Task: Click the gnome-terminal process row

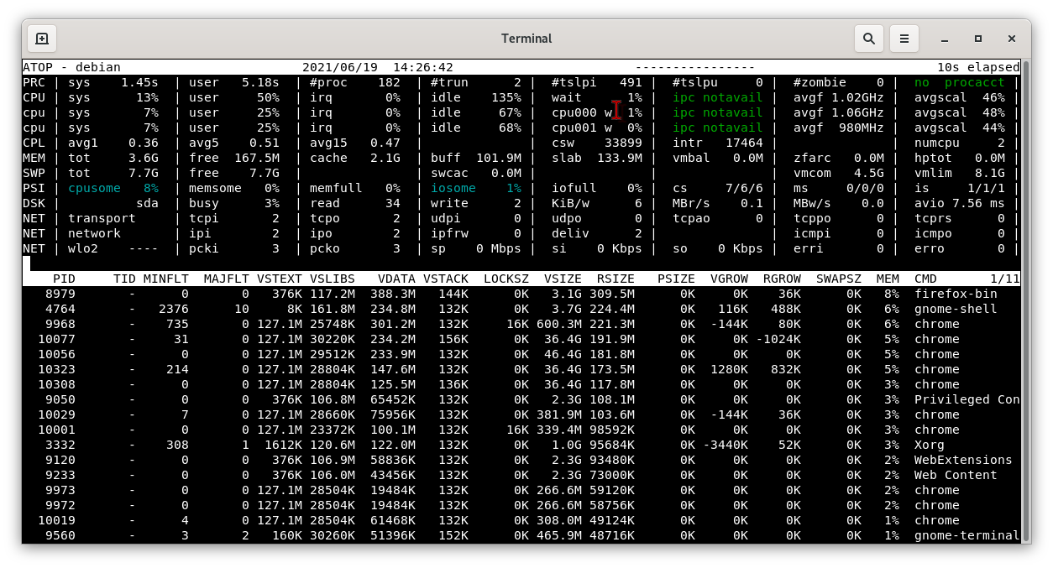Action: [x=521, y=535]
